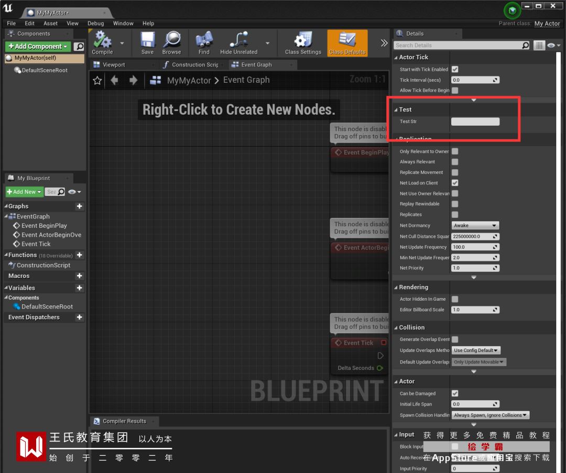Open Update Overlaps Method dropdown
This screenshot has width=566, height=473.
(x=476, y=350)
